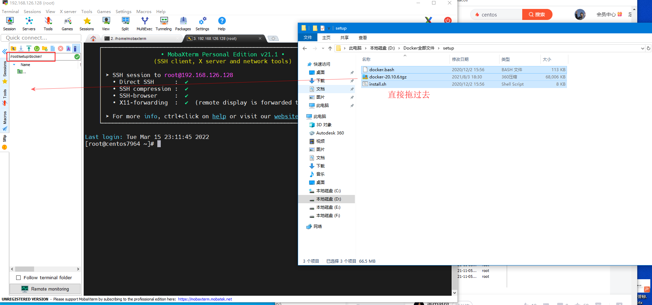This screenshot has height=305, width=652.
Task: Click Explorer up-one-level arrow
Action: point(330,48)
